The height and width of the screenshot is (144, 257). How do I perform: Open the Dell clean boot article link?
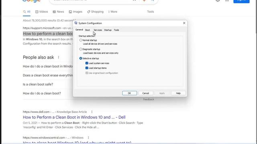tap(74, 117)
